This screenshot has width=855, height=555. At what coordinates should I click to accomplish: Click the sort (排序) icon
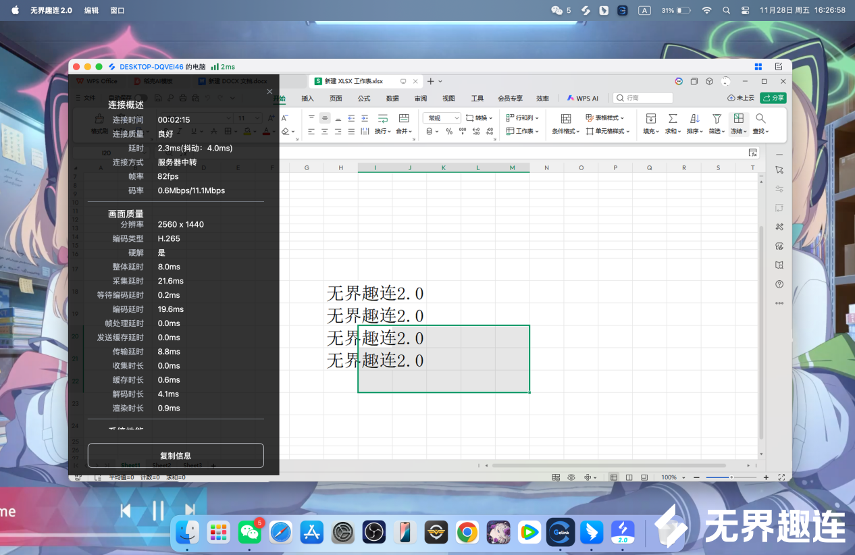coord(695,119)
